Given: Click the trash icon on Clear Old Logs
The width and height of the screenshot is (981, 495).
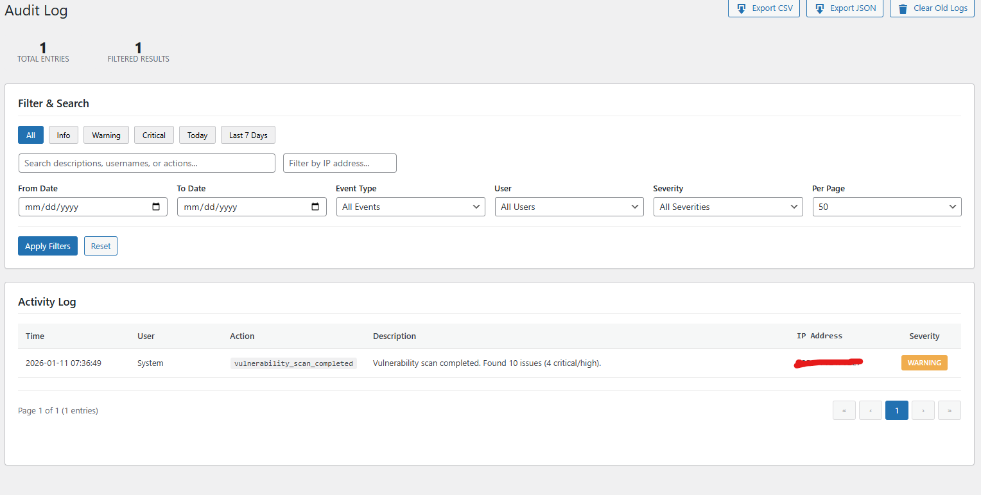Looking at the screenshot, I should pyautogui.click(x=904, y=8).
